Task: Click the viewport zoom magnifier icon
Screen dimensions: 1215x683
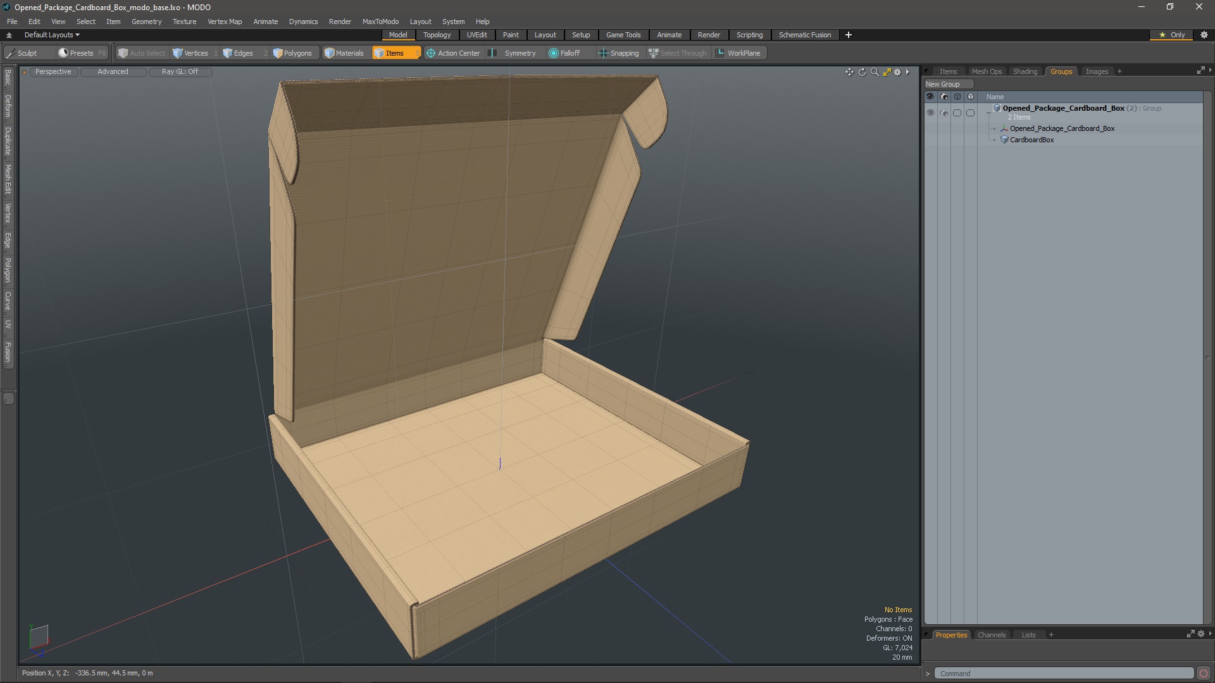Action: coord(875,72)
